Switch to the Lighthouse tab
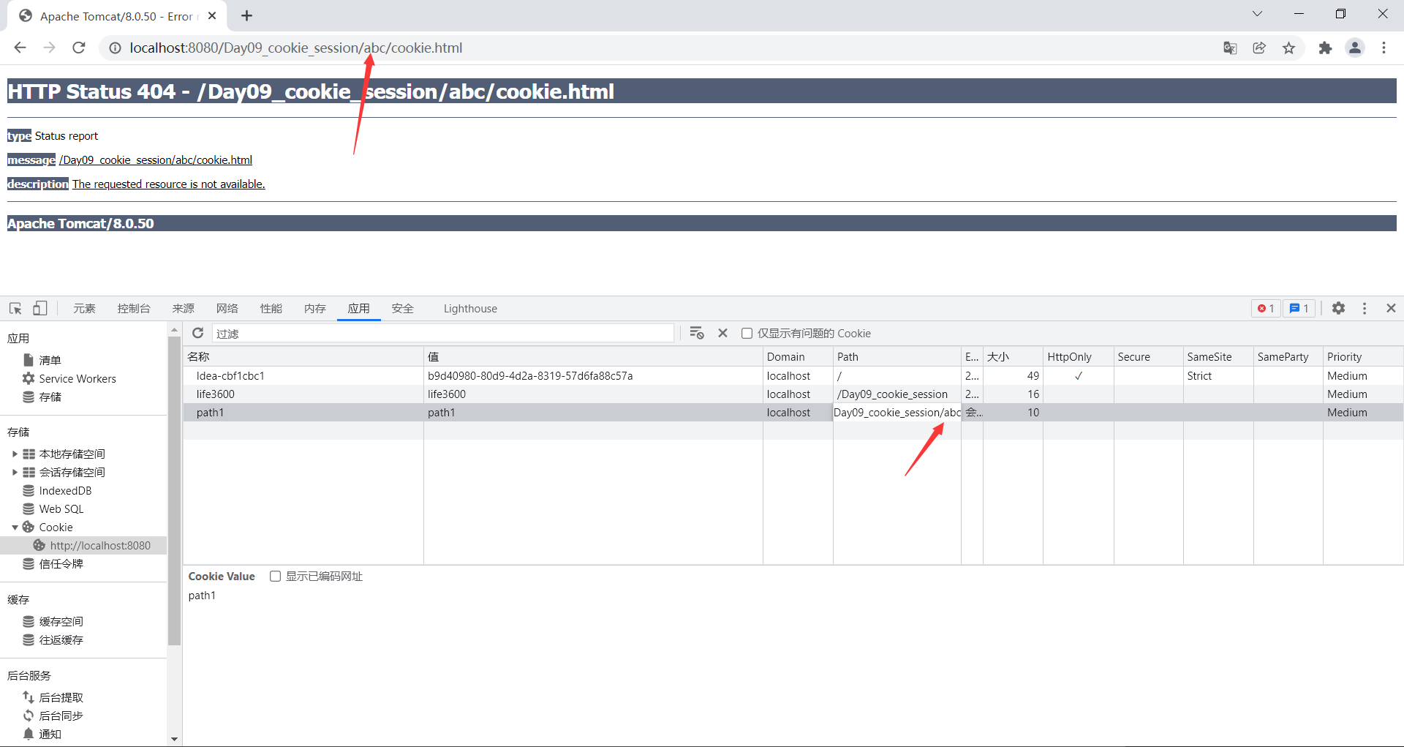The height and width of the screenshot is (747, 1404). (x=470, y=308)
